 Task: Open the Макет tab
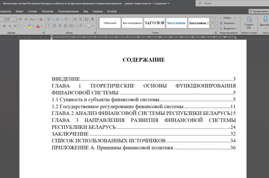tap(20, 11)
